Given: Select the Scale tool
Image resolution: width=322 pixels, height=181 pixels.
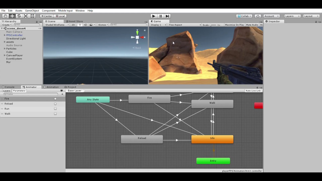Looking at the screenshot, I should [26, 16].
